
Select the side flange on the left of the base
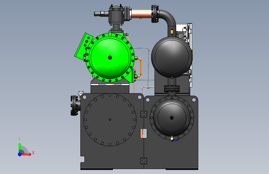(x=74, y=106)
